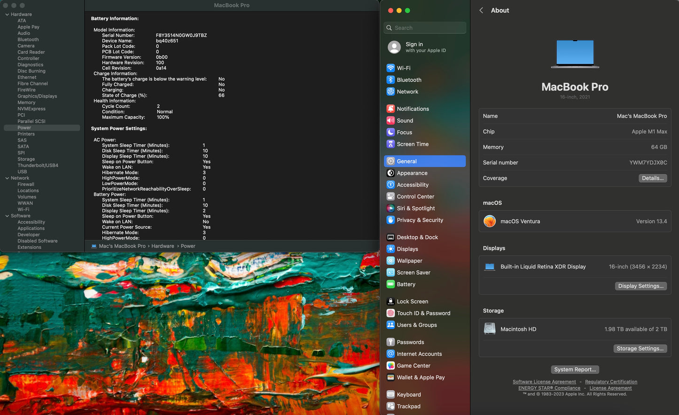Select Thunderbolt/USB4 in Hardware list

click(38, 165)
